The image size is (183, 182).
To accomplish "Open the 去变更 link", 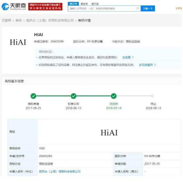I will (128, 57).
